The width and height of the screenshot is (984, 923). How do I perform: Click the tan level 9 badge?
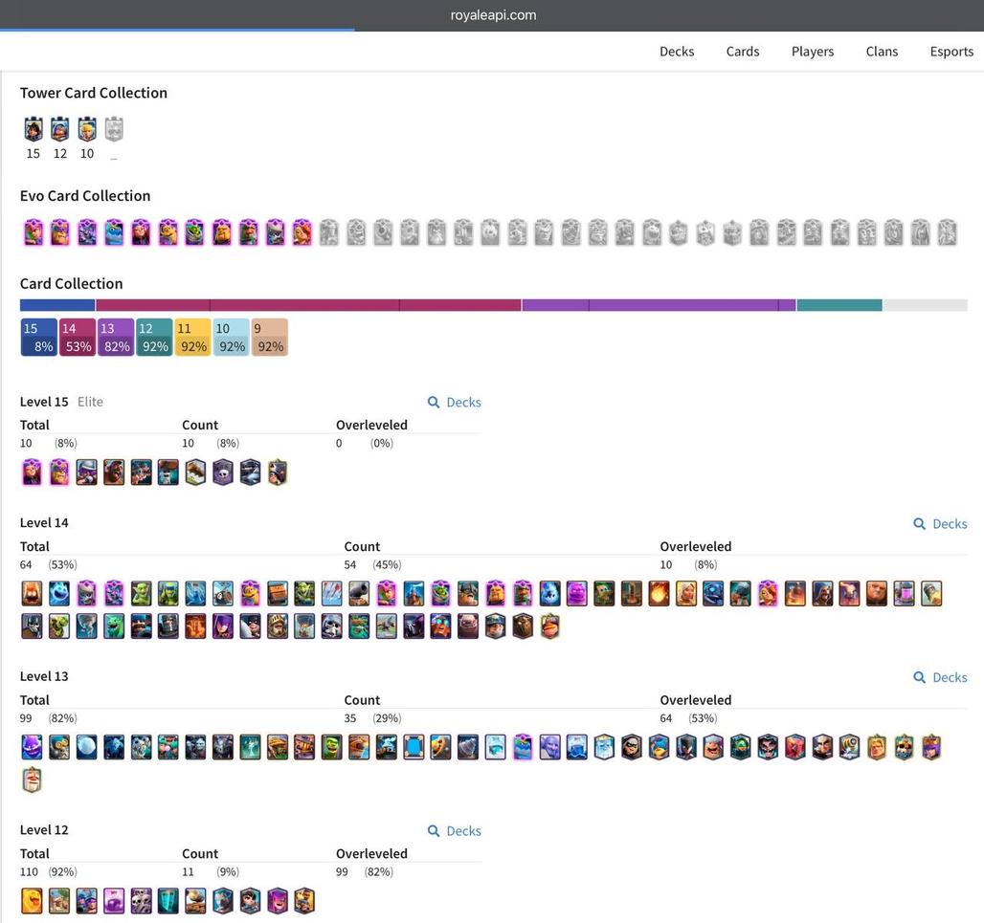click(x=269, y=338)
